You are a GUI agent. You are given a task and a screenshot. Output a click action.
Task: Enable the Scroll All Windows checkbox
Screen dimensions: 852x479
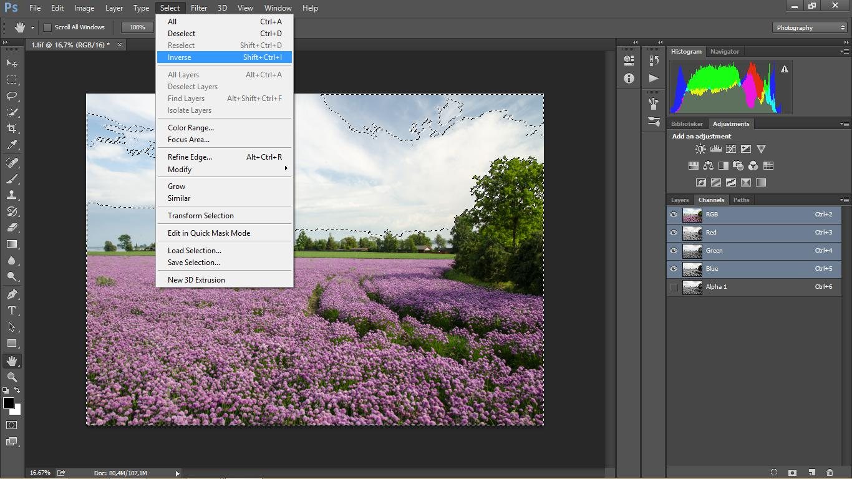[x=47, y=27]
